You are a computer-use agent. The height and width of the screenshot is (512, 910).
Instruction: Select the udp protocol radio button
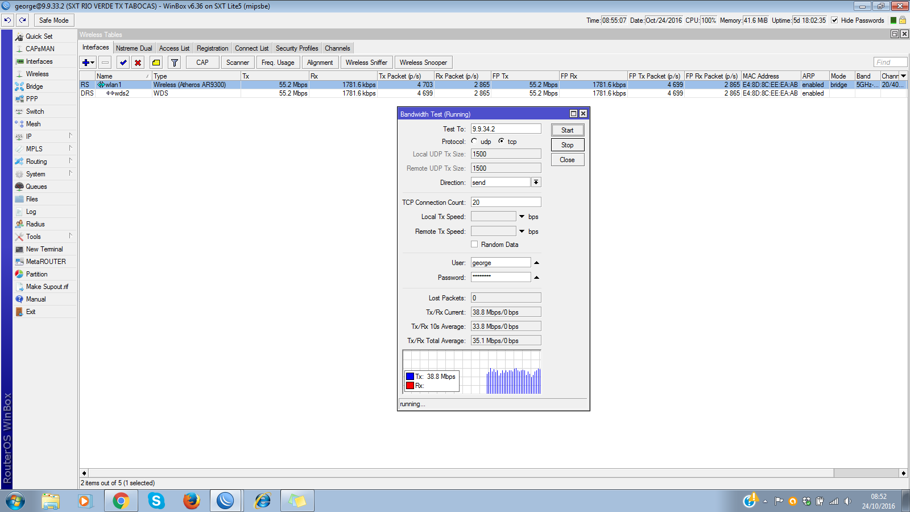pos(474,141)
